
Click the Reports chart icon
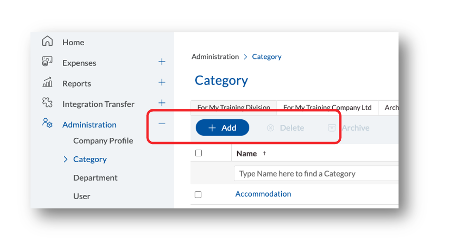point(47,83)
